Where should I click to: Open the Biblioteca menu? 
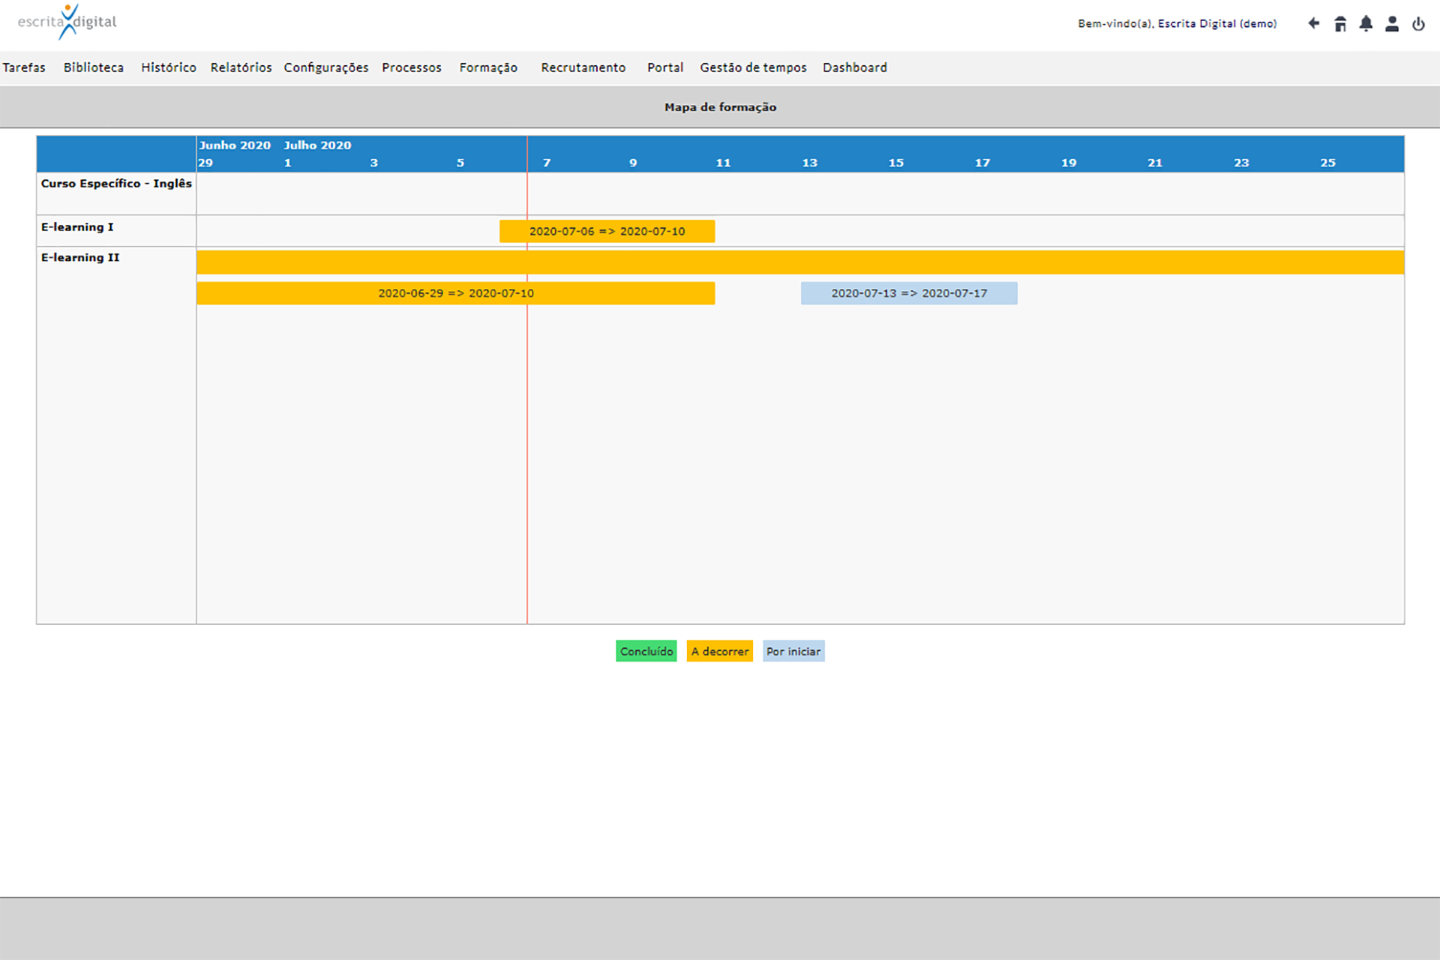[94, 67]
